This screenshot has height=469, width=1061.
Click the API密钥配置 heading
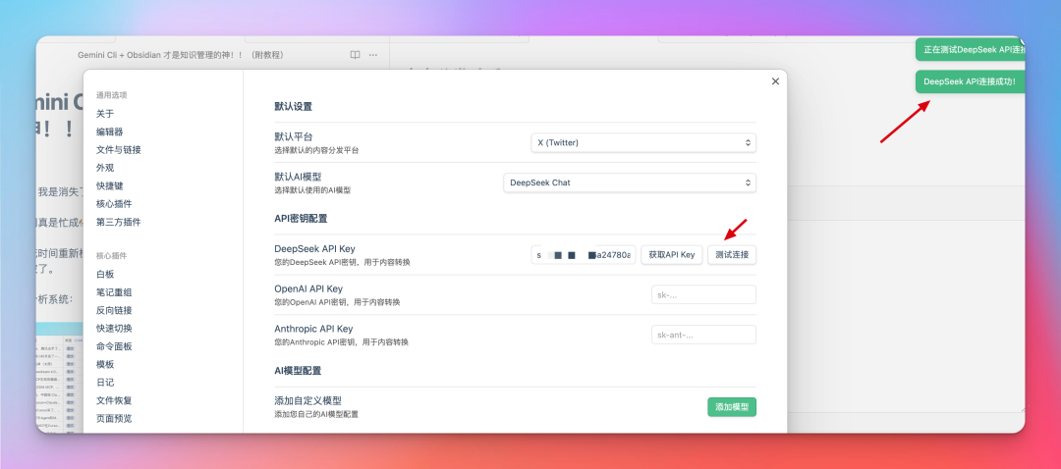pos(302,218)
